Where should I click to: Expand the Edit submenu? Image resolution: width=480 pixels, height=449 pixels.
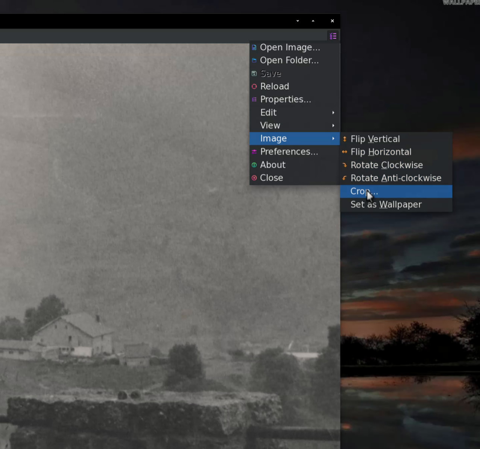(295, 113)
